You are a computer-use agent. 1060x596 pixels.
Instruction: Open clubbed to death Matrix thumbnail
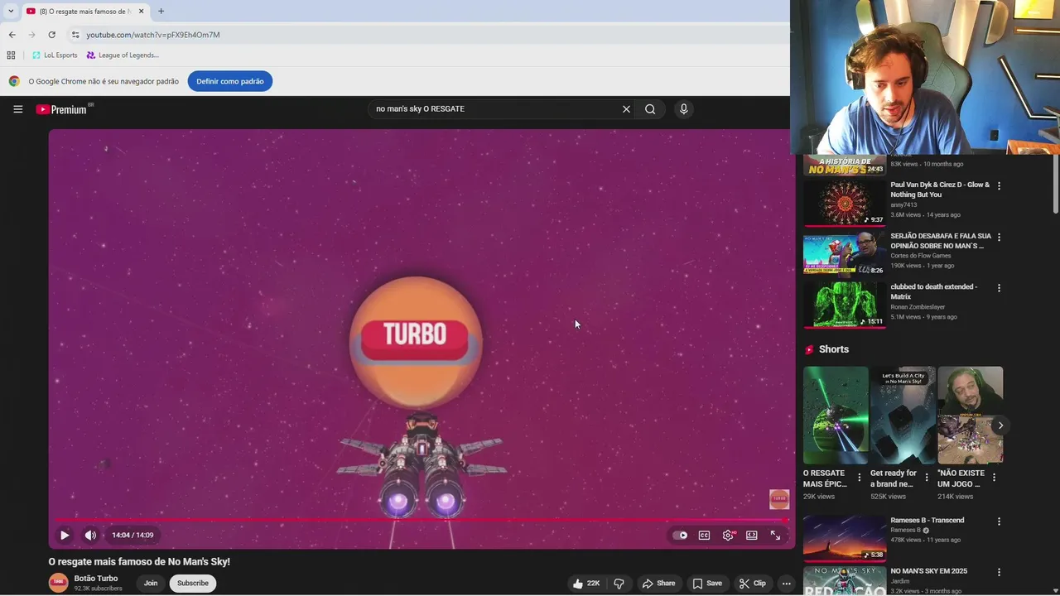pyautogui.click(x=845, y=305)
